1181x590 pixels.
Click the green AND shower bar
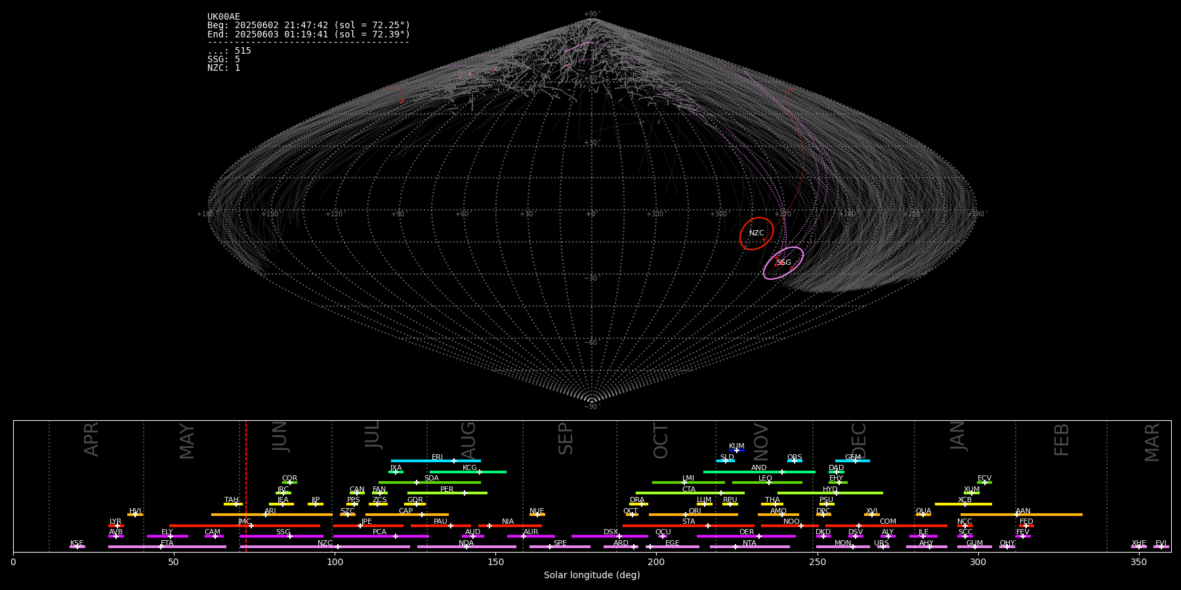(759, 471)
